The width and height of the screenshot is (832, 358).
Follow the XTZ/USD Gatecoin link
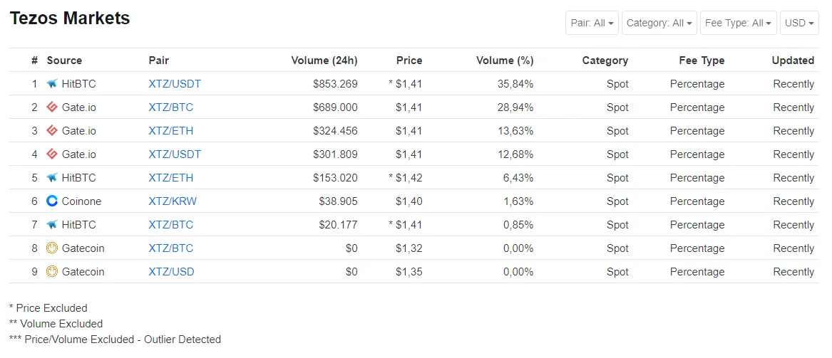[x=171, y=272]
